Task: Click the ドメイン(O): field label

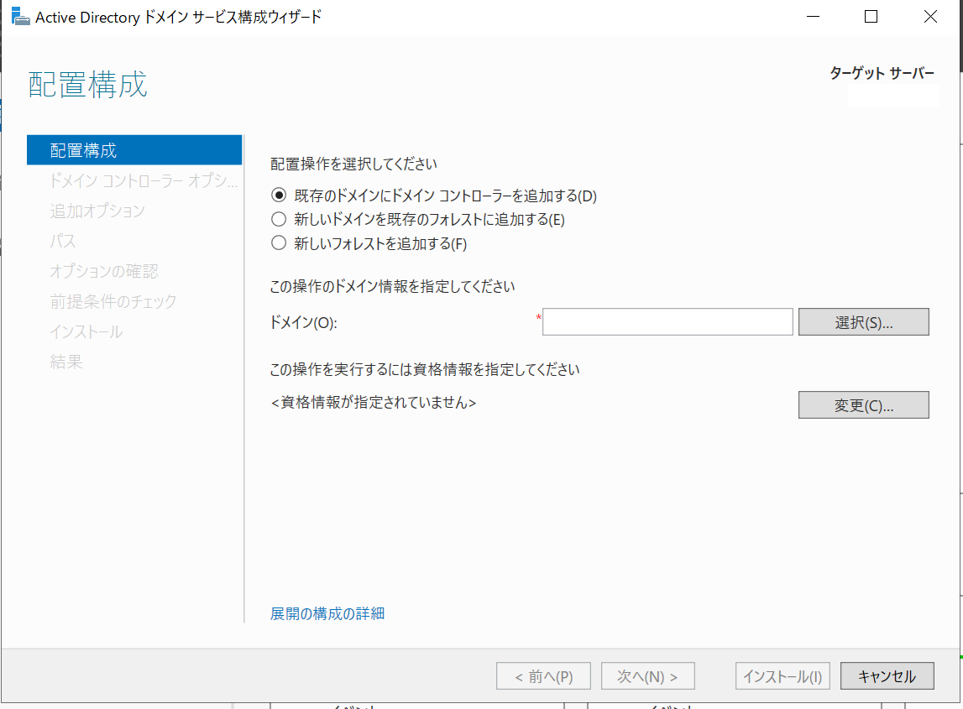Action: (x=304, y=322)
